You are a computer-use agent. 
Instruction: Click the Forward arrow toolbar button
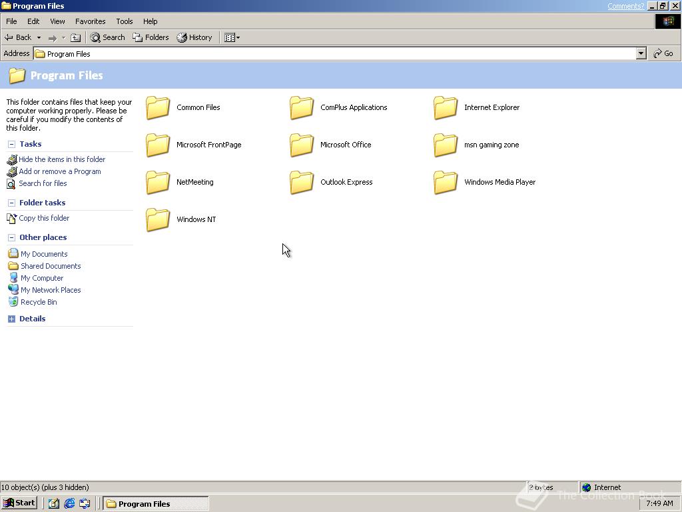(52, 38)
